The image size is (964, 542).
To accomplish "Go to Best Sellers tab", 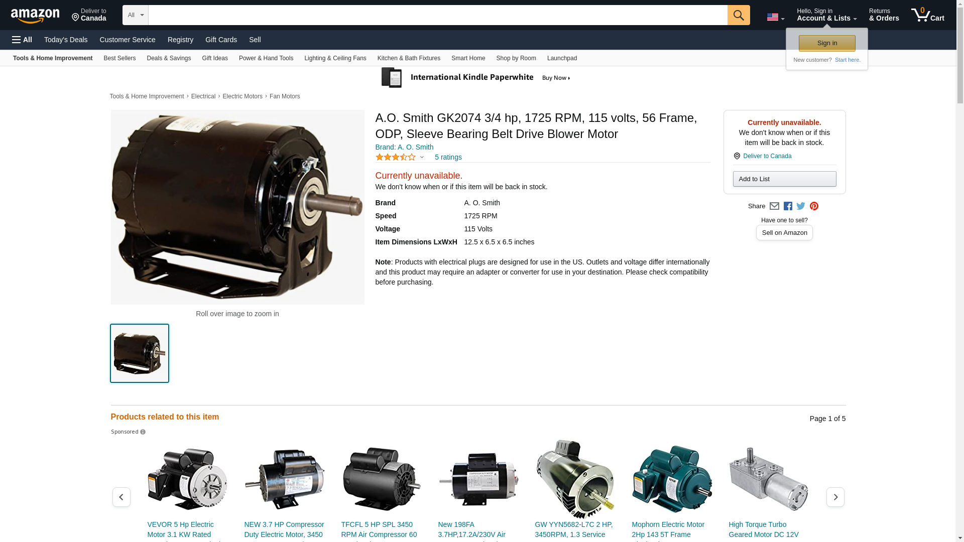I will point(119,58).
